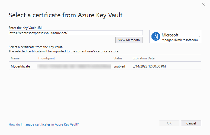This screenshot has width=210, height=135.
Task: Select the MyCertificate row name
Action: coord(20,66)
